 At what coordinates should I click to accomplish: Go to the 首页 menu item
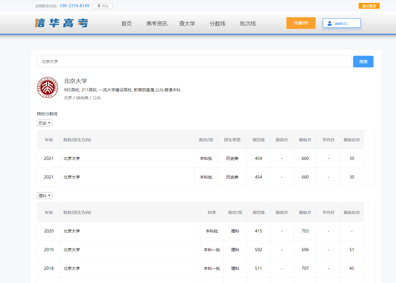coord(127,23)
